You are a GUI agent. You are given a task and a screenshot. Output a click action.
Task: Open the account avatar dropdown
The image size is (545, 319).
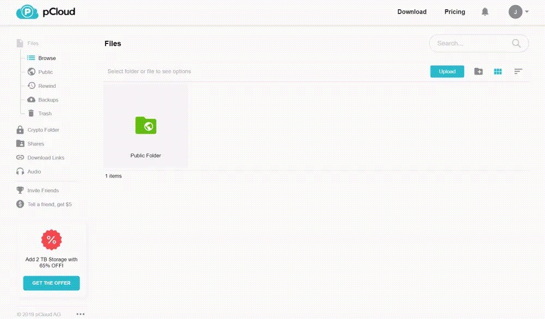tap(516, 11)
